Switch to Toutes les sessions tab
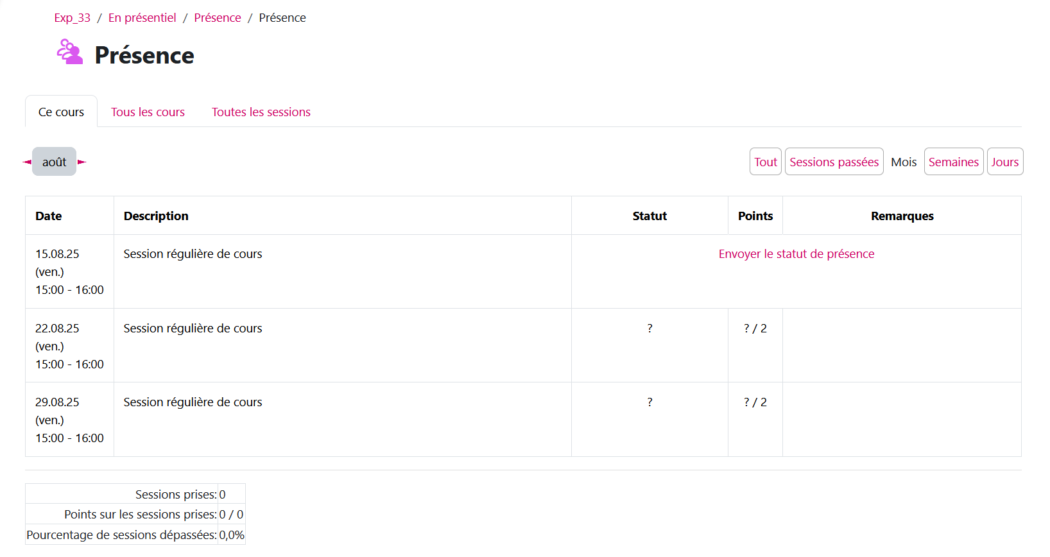 point(261,112)
